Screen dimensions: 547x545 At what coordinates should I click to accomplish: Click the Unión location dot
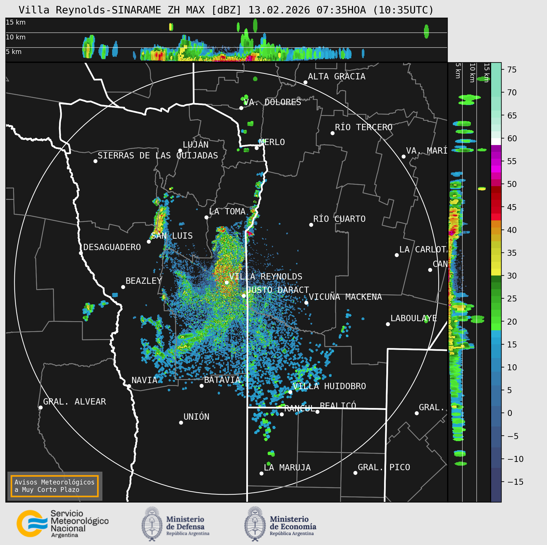tap(181, 423)
